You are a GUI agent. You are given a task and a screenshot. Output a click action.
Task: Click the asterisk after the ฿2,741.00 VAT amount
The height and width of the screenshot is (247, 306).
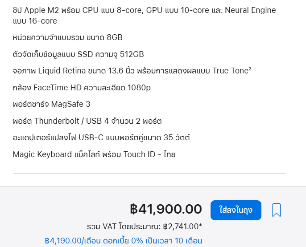[200, 225]
